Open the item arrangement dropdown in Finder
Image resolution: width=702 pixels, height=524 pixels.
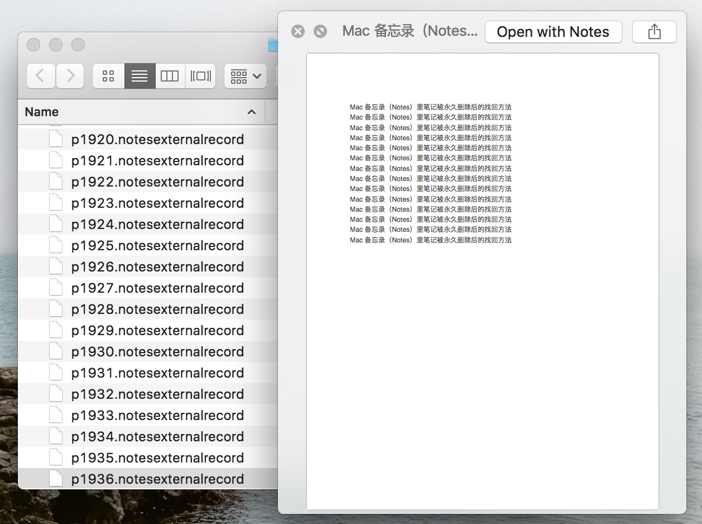coord(246,76)
